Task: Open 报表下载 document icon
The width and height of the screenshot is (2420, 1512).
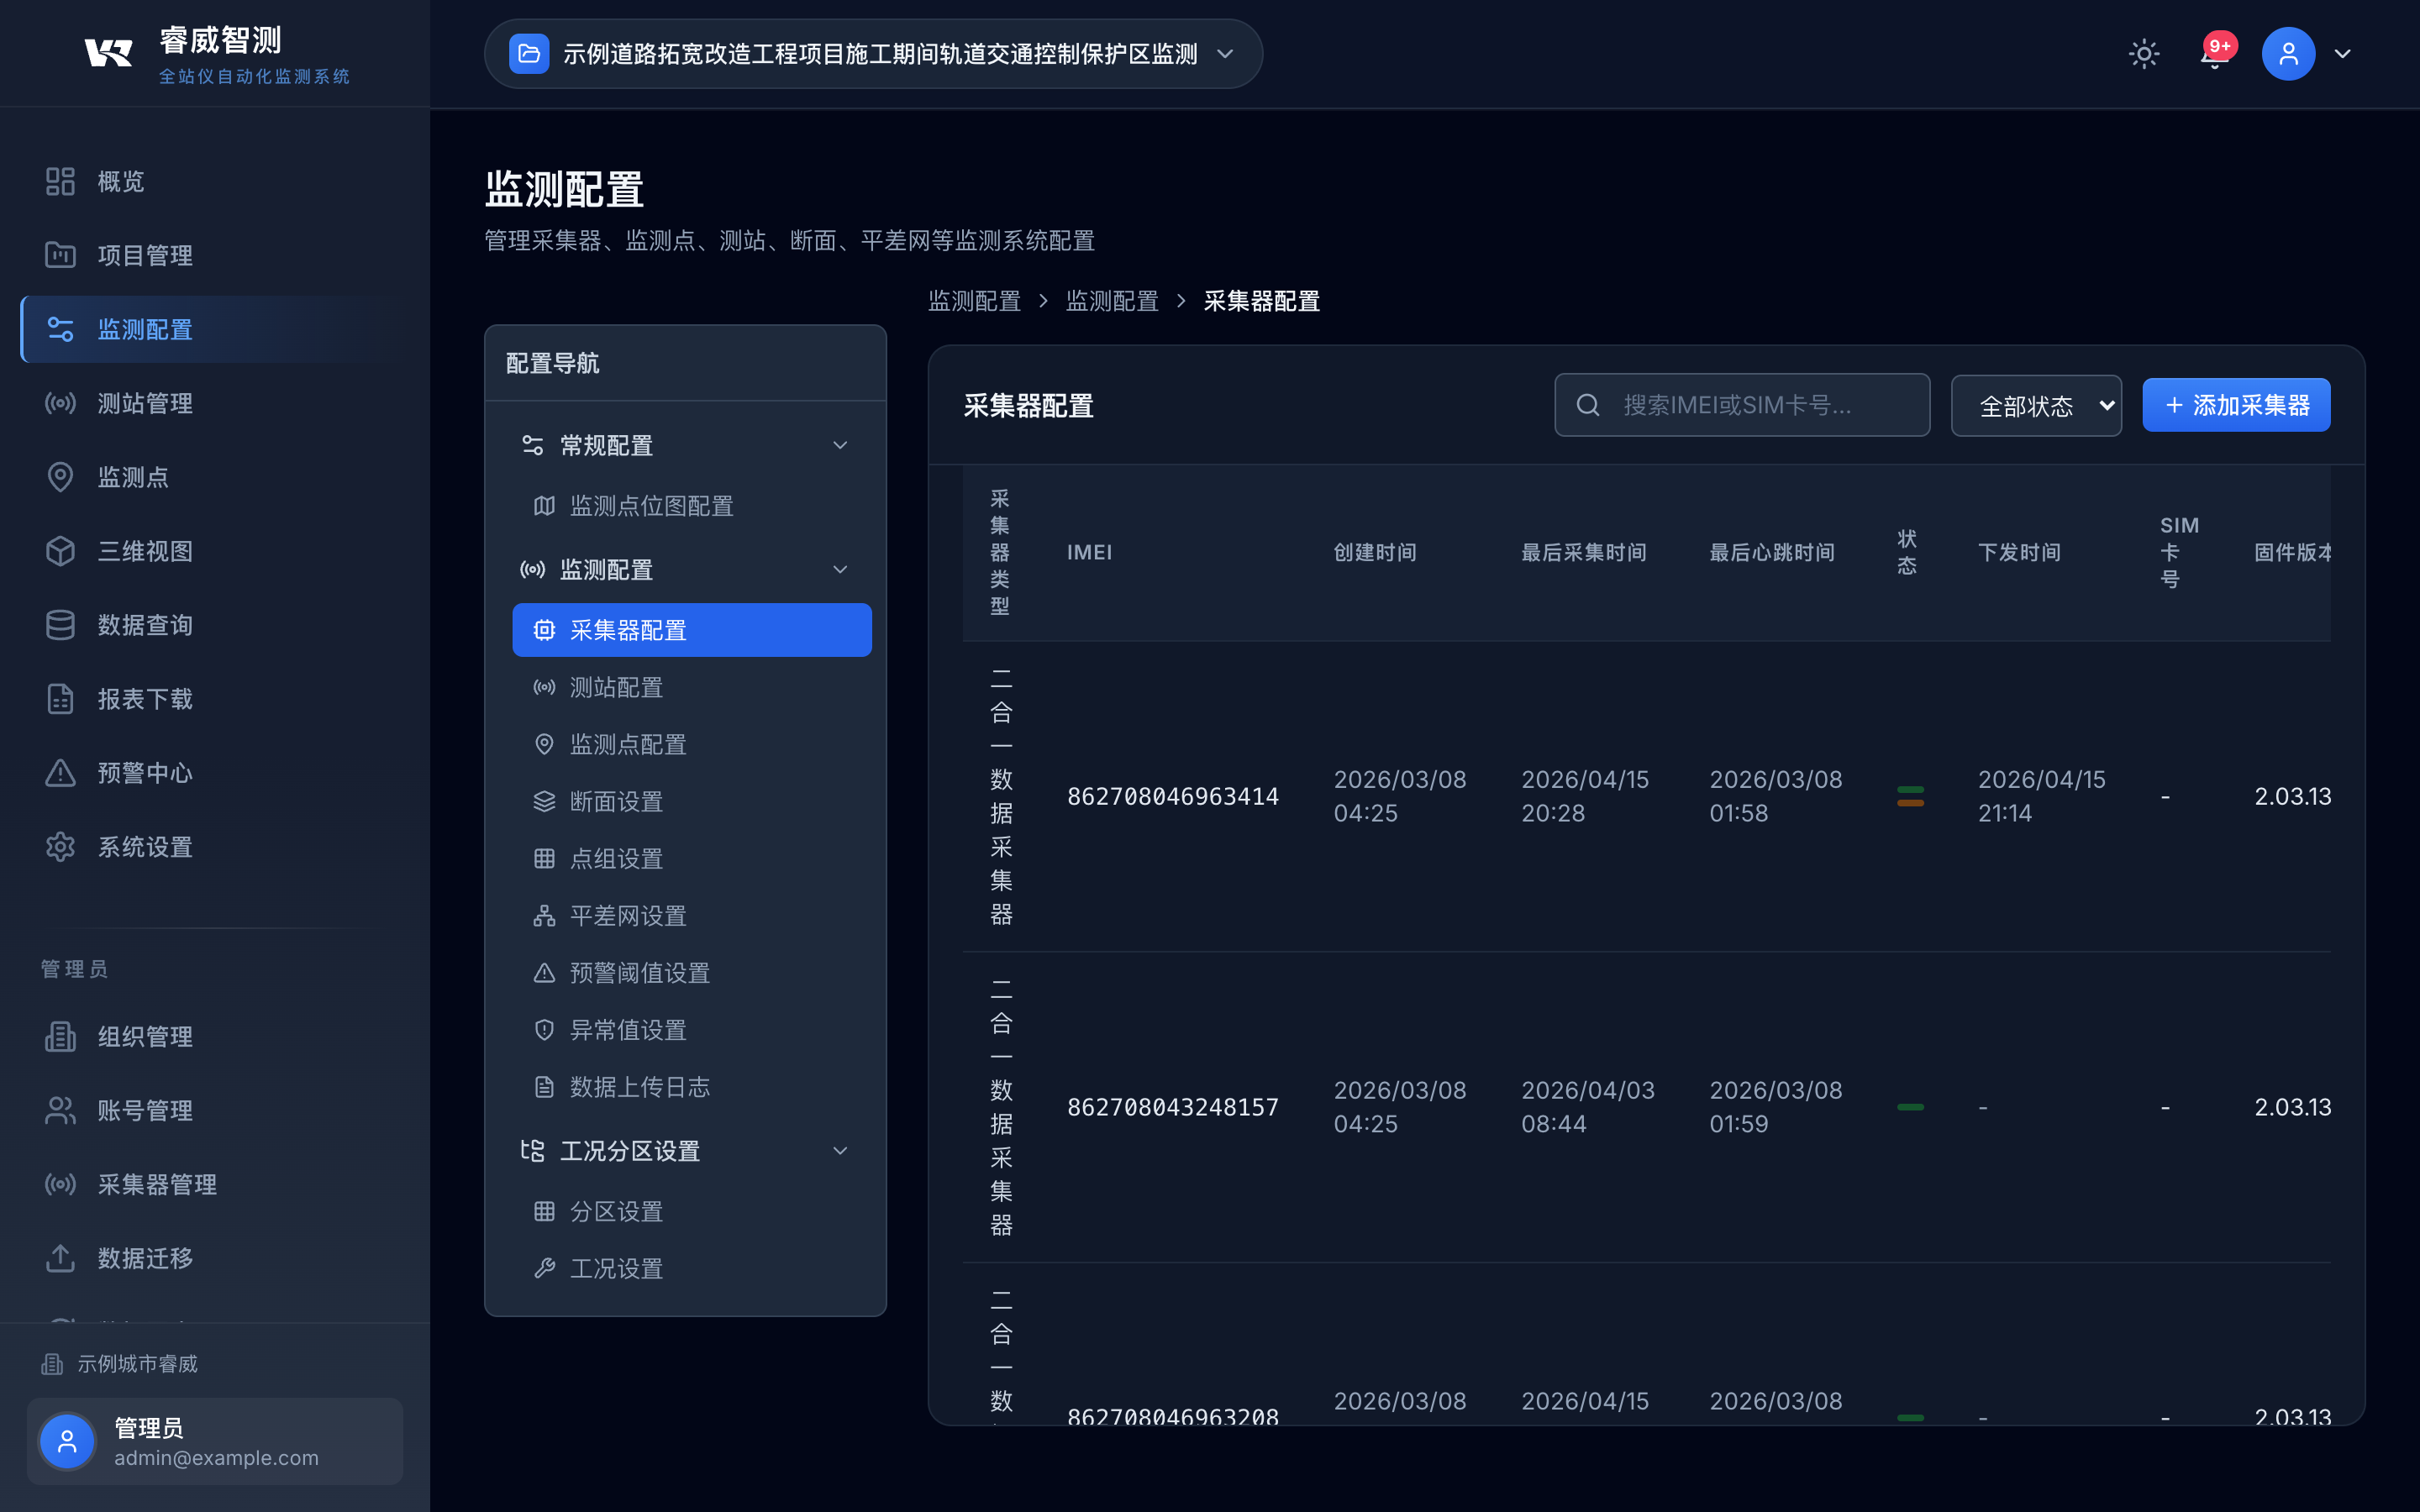Action: click(60, 699)
